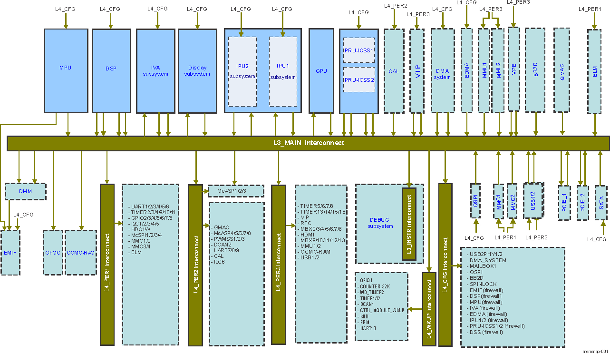Image resolution: width=610 pixels, height=354 pixels.
Task: Select the I2C1/2/3/4/5 entry
Action: (x=145, y=224)
